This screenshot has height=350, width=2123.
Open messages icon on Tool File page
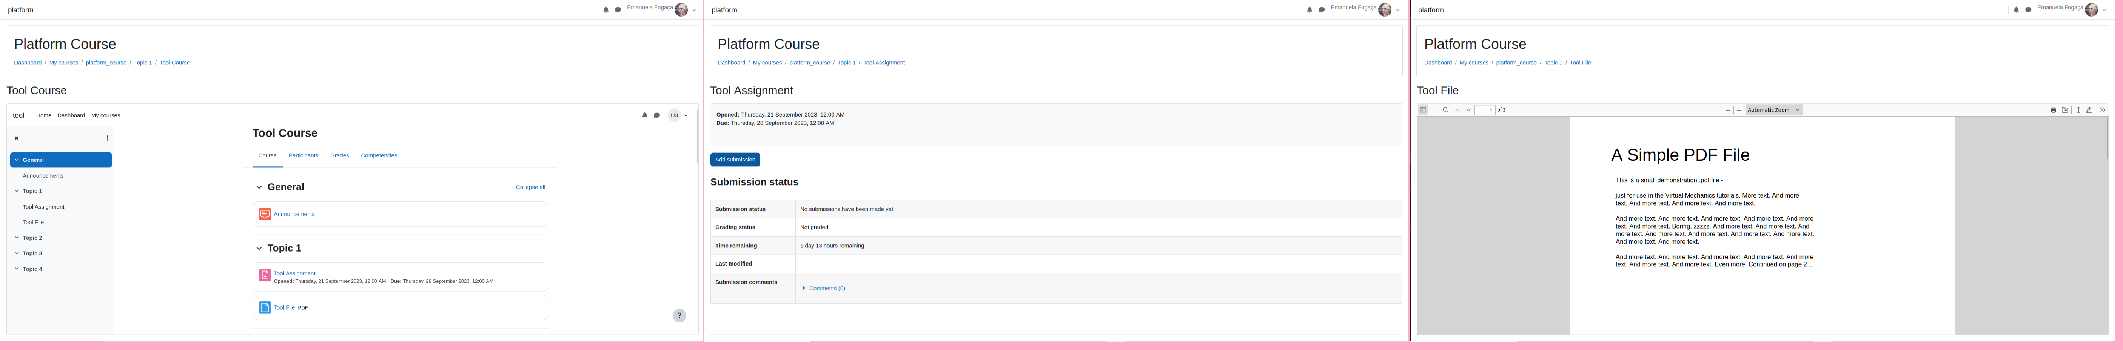point(2028,10)
